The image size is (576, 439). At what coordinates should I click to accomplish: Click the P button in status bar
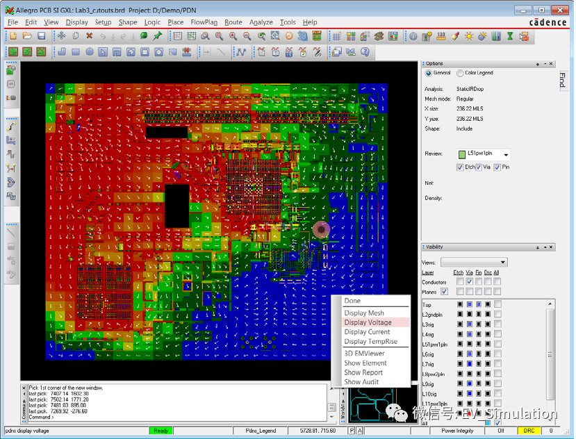(352, 431)
